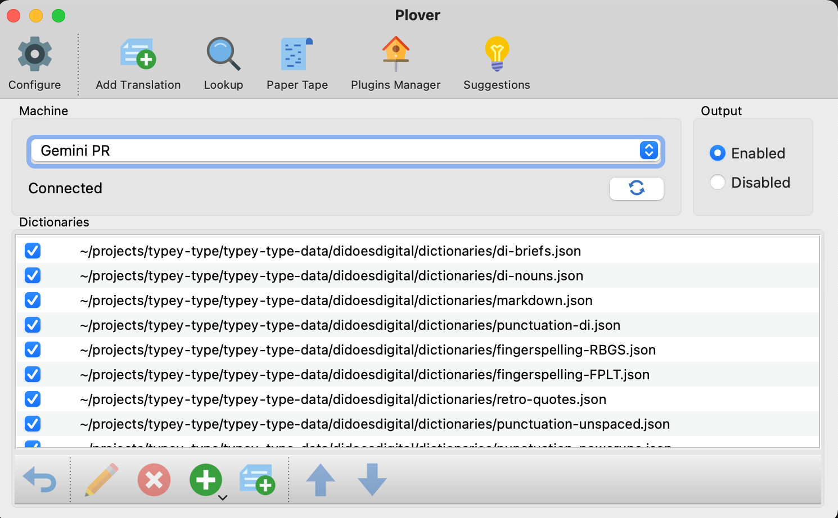Click the undo arrow in dictionaries toolbar
The width and height of the screenshot is (838, 518).
pyautogui.click(x=40, y=480)
